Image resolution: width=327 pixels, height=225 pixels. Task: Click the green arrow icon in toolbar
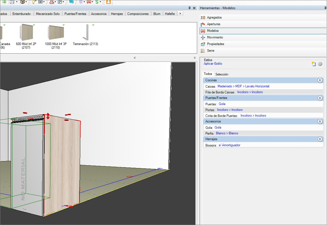pos(4,2)
